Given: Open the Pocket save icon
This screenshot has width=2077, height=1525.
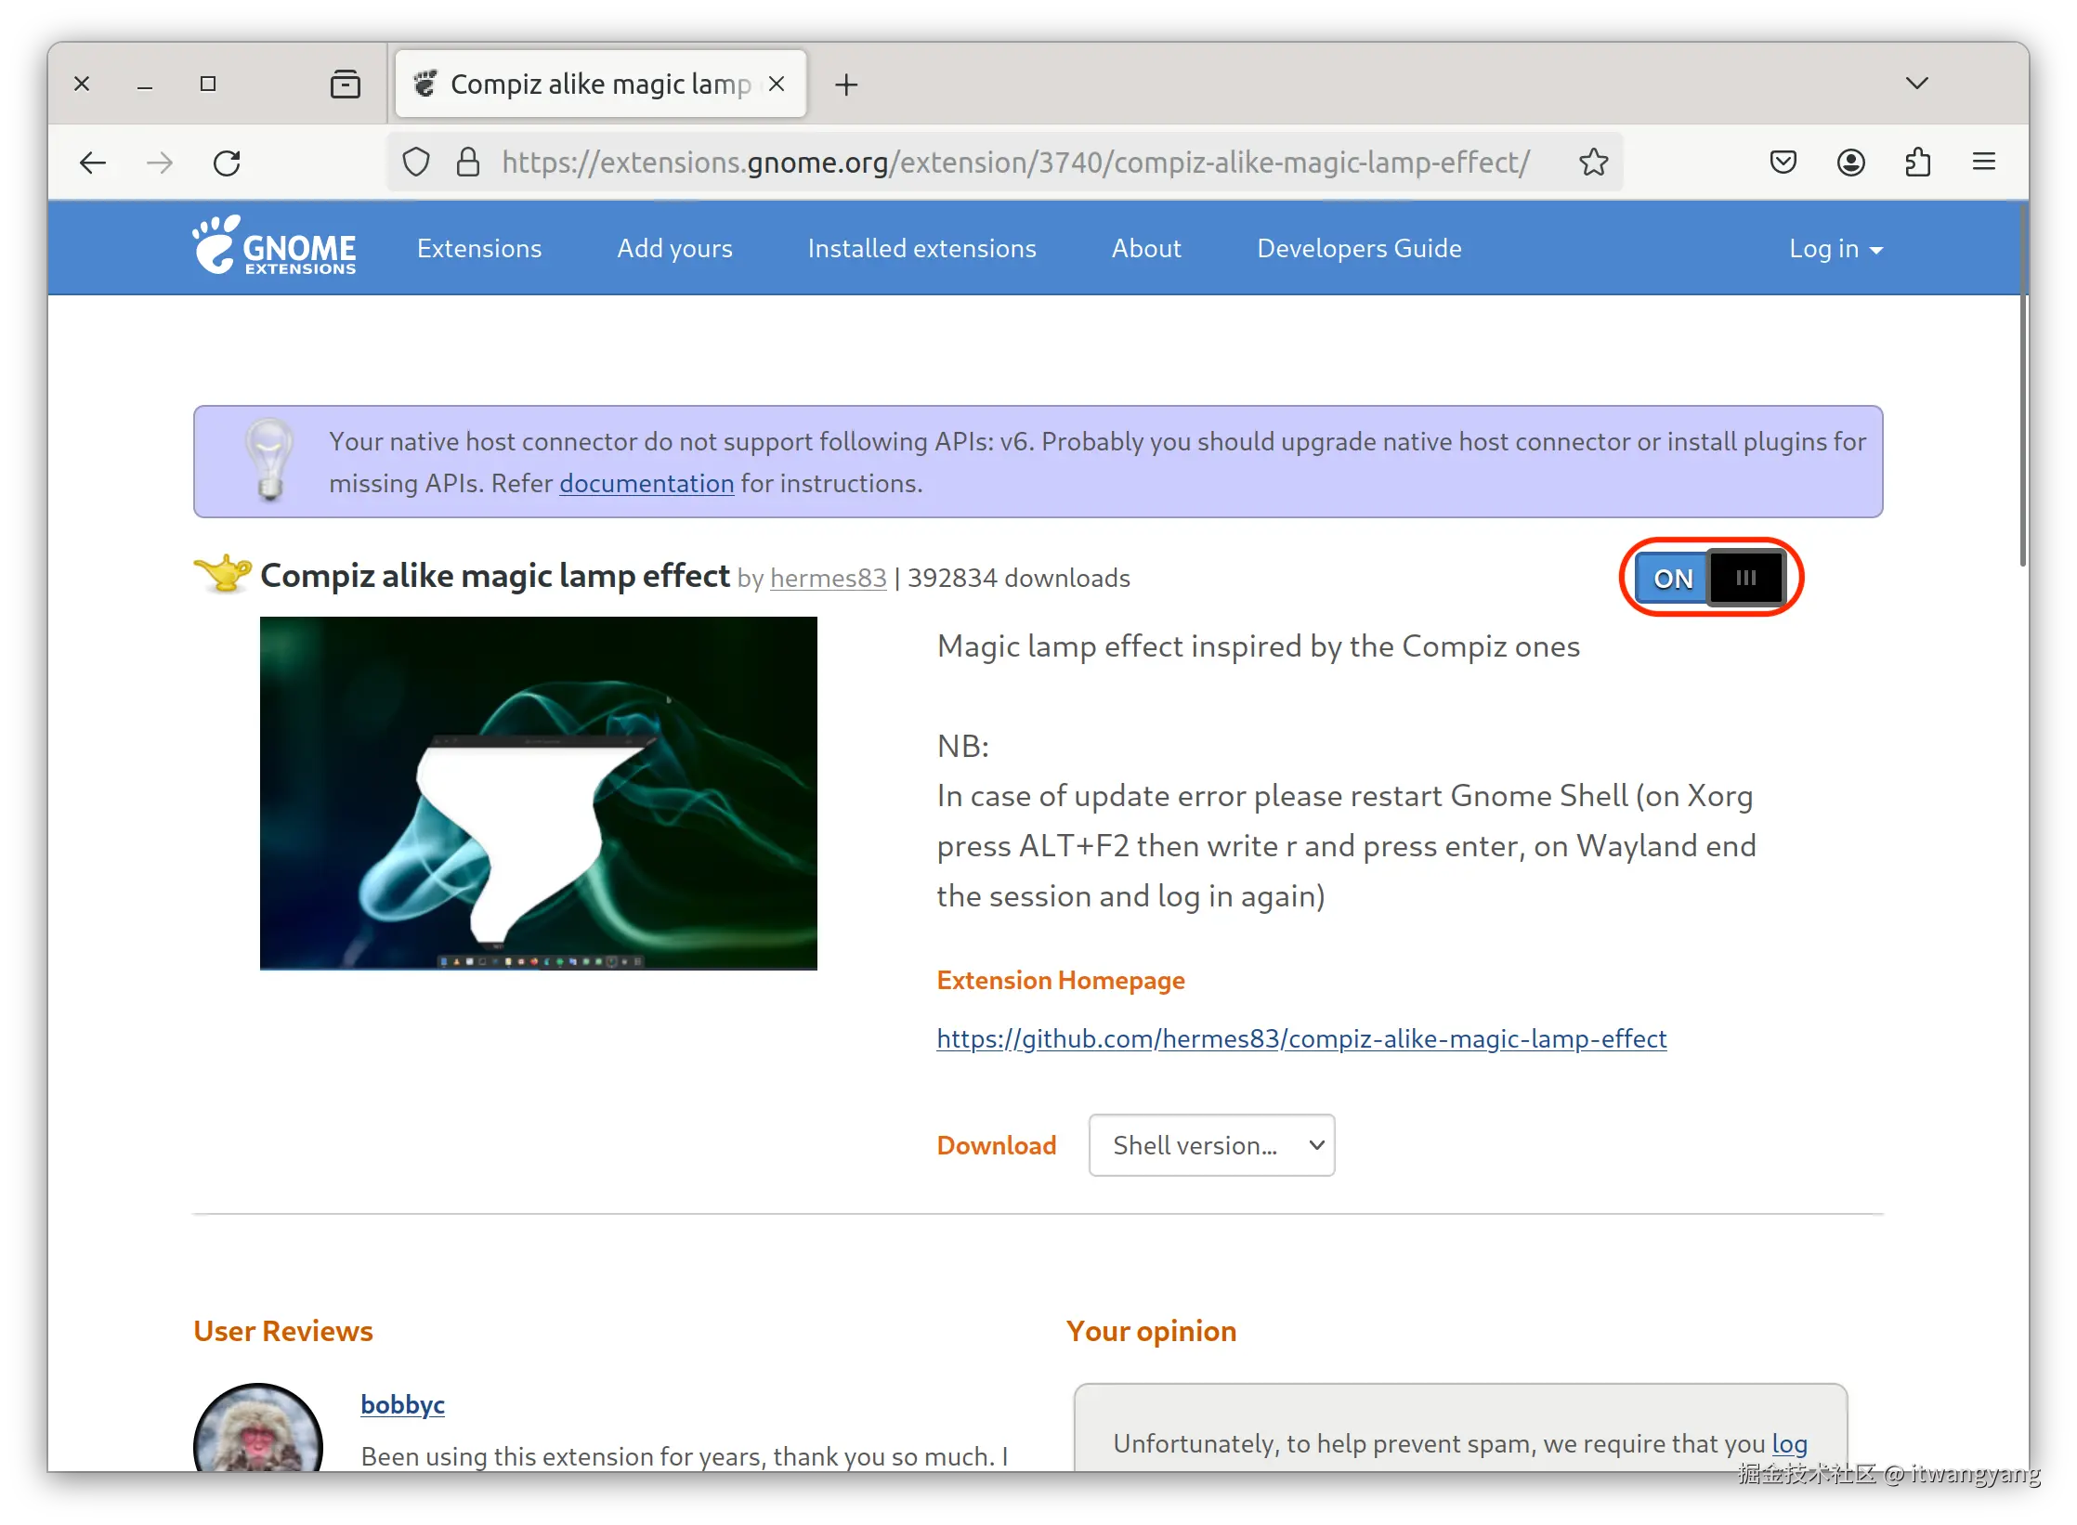Looking at the screenshot, I should pyautogui.click(x=1783, y=163).
